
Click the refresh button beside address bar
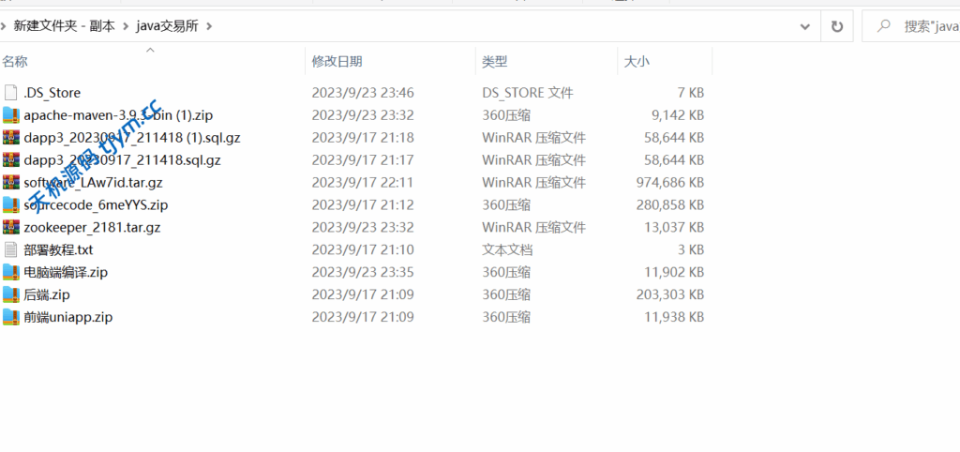click(836, 27)
